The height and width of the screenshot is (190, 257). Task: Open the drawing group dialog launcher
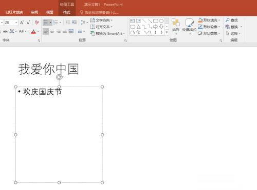coord(221,40)
